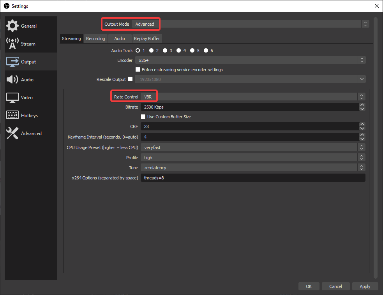Toggle the Rescale Output checkbox
Image resolution: width=383 pixels, height=295 pixels.
pos(131,79)
